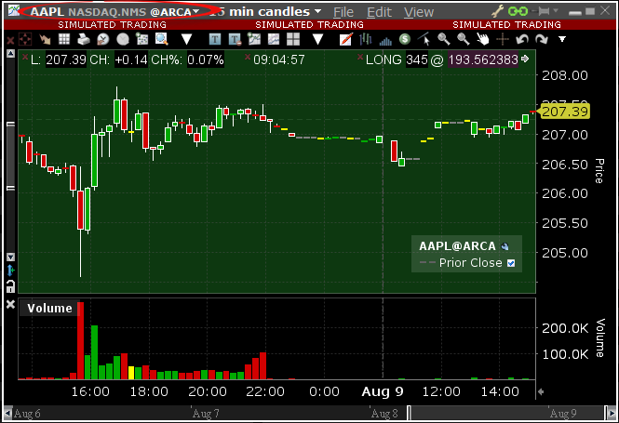The height and width of the screenshot is (423, 619).
Task: Click the first magnifying glass zoom icon
Action: [444, 39]
